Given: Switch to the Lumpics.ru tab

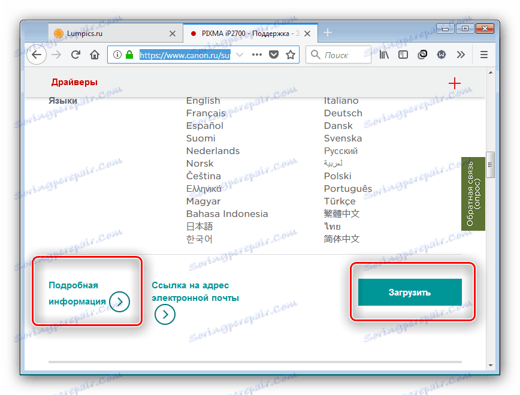Looking at the screenshot, I should [116, 34].
